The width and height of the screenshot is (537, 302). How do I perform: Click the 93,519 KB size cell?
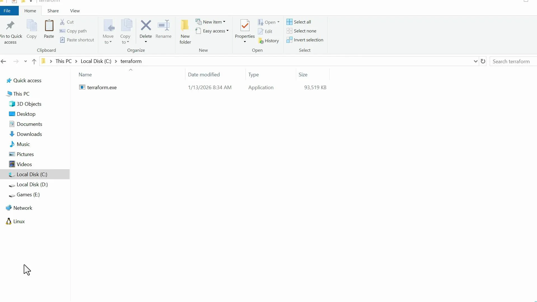[315, 88]
